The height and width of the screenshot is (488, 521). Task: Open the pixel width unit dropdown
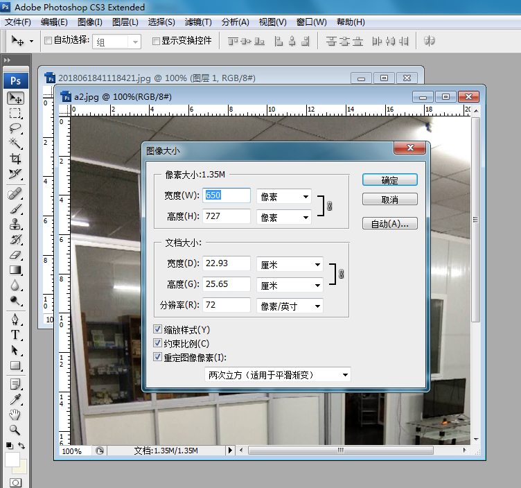284,196
